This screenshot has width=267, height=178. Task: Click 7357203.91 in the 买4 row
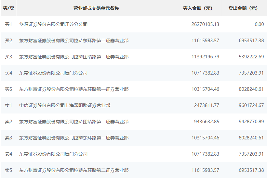click(251, 73)
